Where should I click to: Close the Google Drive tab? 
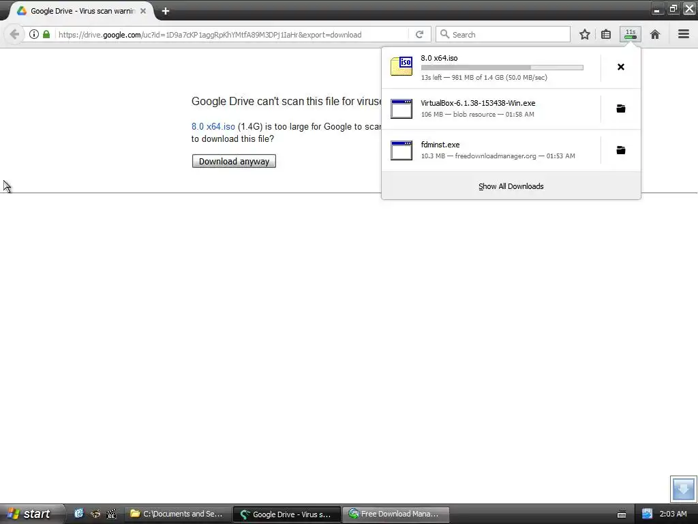pos(143,11)
